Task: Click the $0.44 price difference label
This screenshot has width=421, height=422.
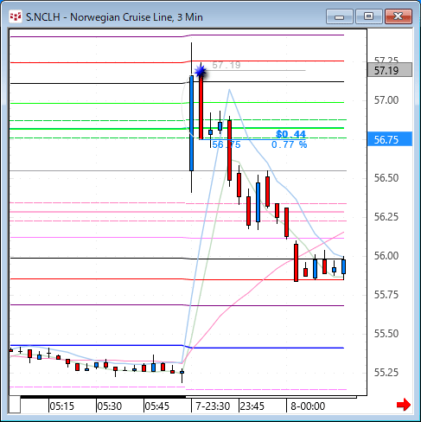Action: click(290, 134)
